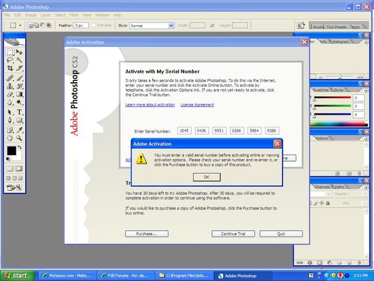Image resolution: width=374 pixels, height=281 pixels.
Task: Click the Quit button
Action: pos(281,234)
